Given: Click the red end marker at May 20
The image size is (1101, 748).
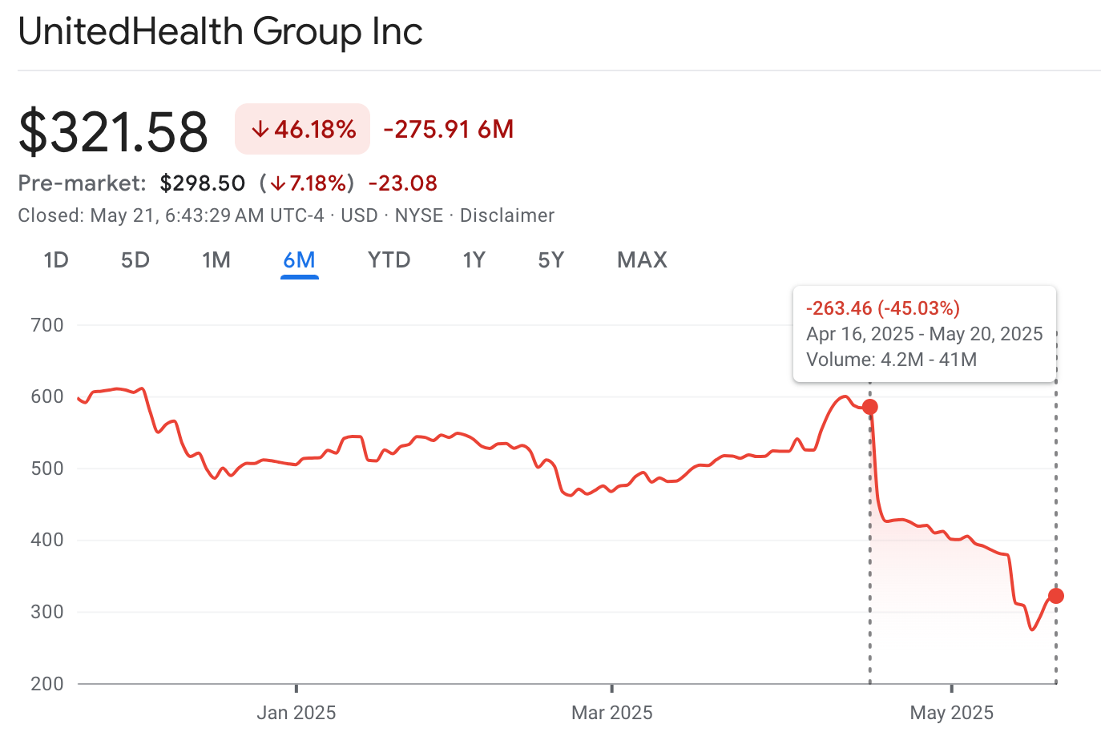Looking at the screenshot, I should tap(1055, 596).
